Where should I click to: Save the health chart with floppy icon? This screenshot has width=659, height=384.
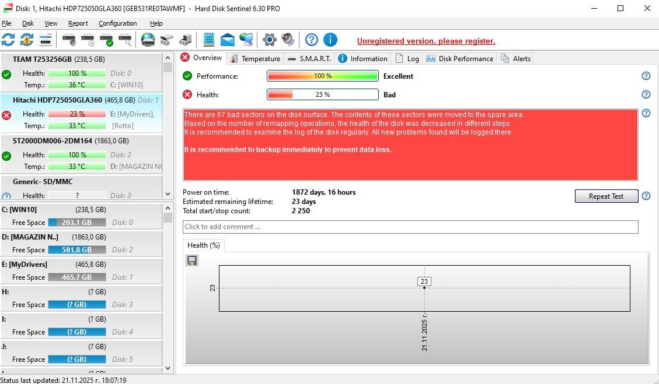click(192, 260)
